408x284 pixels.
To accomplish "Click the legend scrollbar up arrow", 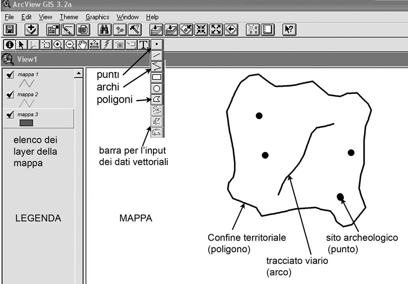I will pyautogui.click(x=79, y=73).
